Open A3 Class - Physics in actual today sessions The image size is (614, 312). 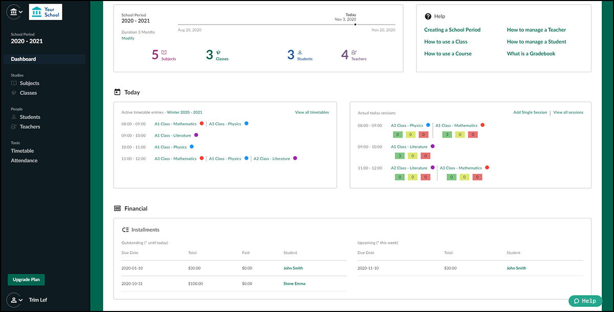407,125
